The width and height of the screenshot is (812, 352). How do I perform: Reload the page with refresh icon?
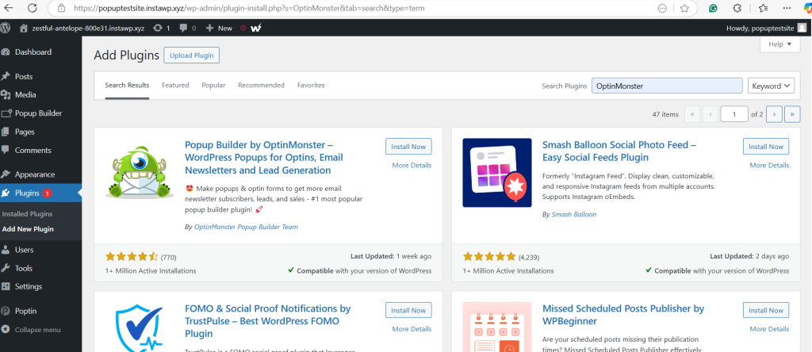(32, 8)
